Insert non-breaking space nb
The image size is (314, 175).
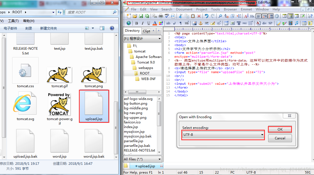coord(168,23)
